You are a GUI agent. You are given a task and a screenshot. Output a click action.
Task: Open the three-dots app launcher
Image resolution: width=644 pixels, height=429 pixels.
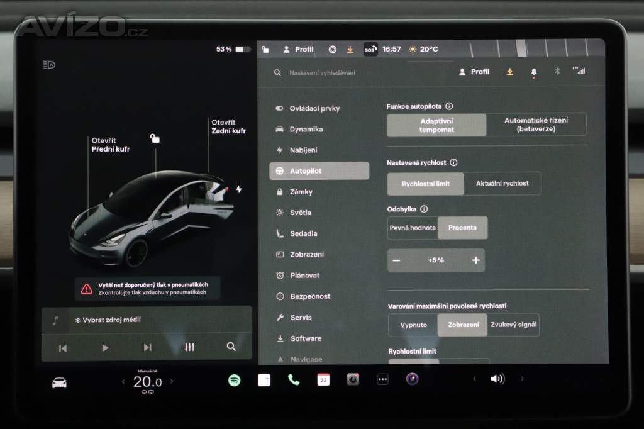click(382, 379)
